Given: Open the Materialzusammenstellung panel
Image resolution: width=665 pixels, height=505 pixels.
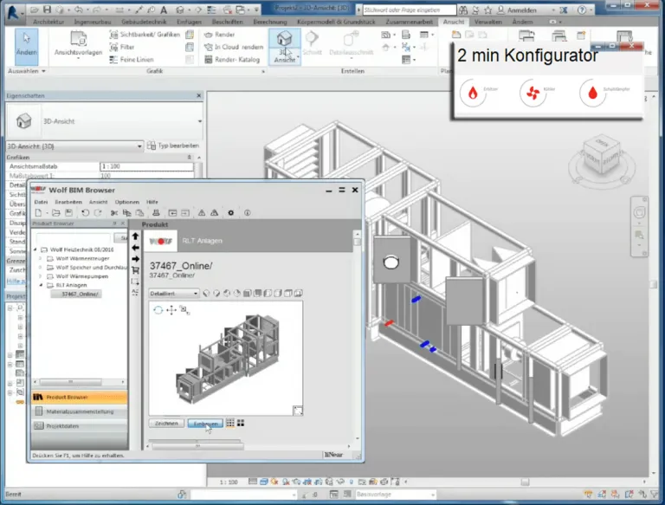Looking at the screenshot, I should (80, 411).
